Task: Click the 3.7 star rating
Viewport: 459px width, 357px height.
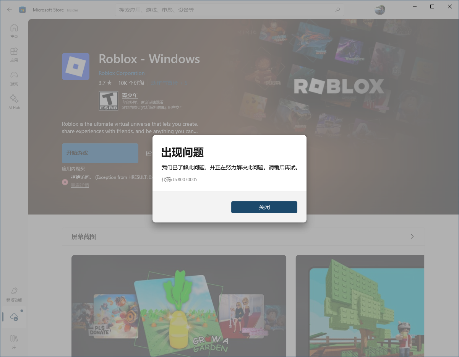Action: pos(105,83)
